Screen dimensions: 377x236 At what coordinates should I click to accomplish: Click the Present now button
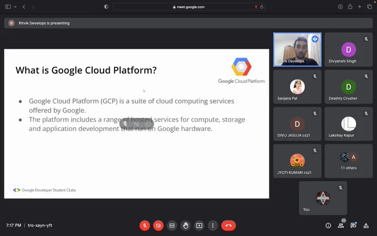(x=199, y=225)
